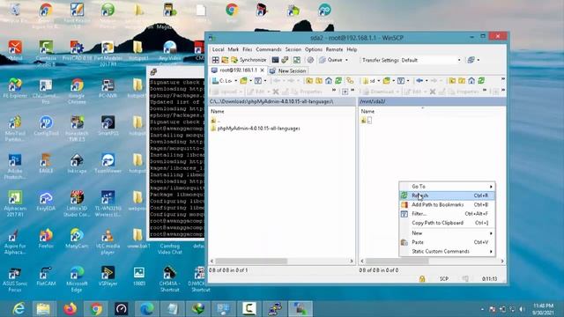Open the Session menu
The image size is (564, 317).
point(293,49)
